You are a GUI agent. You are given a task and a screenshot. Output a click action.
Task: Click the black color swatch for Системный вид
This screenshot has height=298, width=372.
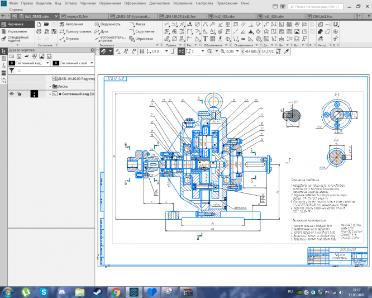click(x=35, y=94)
